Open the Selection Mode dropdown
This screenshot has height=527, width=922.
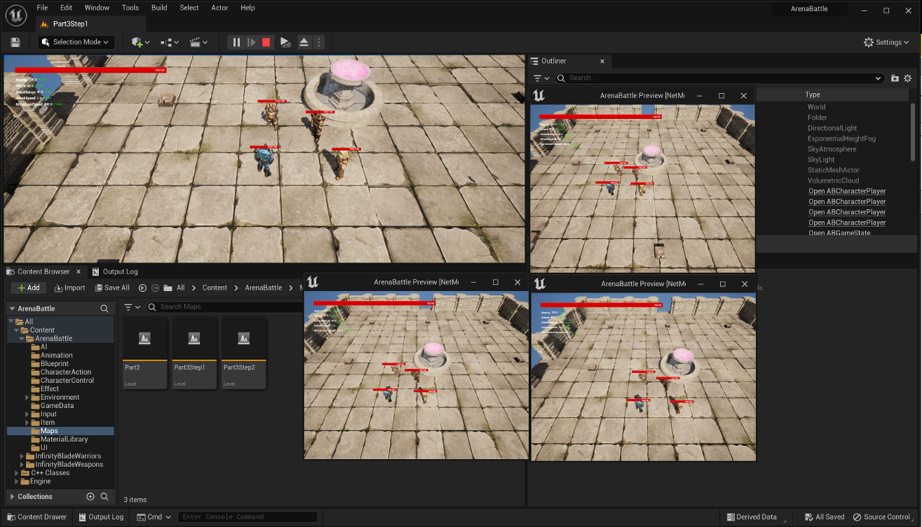[75, 42]
